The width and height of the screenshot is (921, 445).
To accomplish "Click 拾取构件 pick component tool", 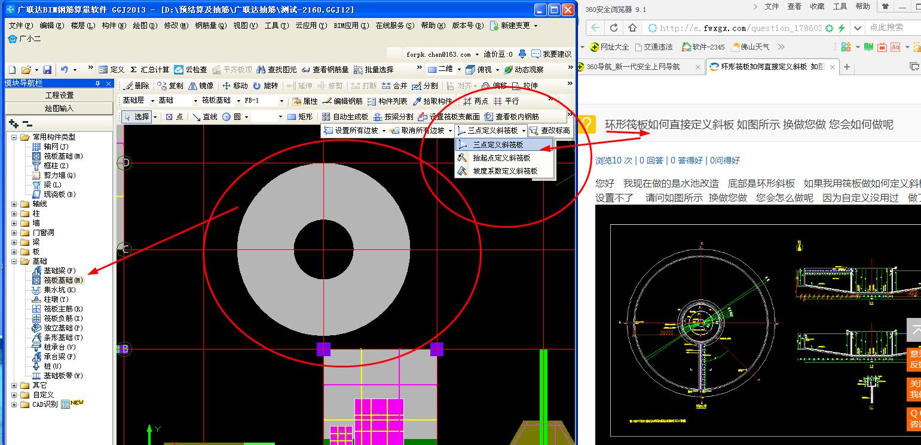I will pyautogui.click(x=433, y=101).
